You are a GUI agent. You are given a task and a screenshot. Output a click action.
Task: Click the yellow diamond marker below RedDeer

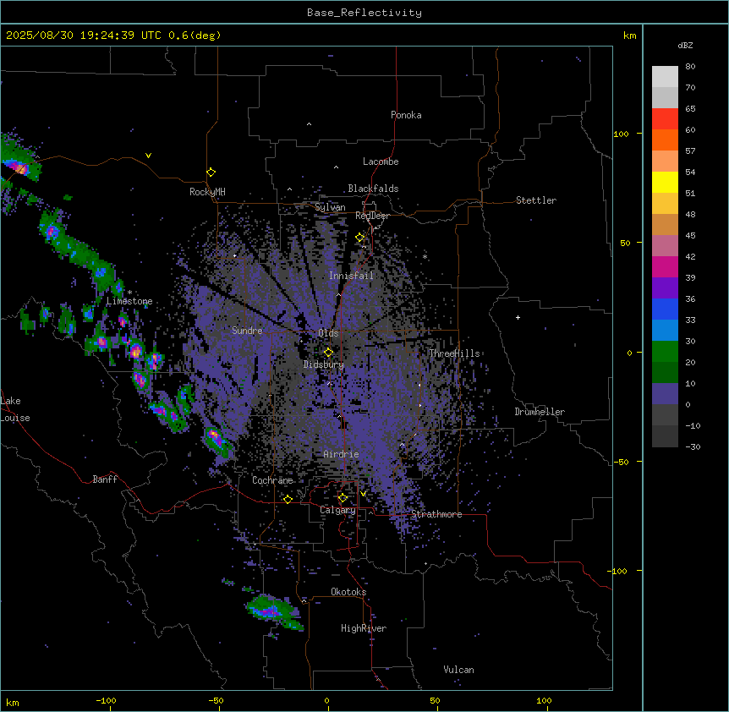click(x=360, y=238)
